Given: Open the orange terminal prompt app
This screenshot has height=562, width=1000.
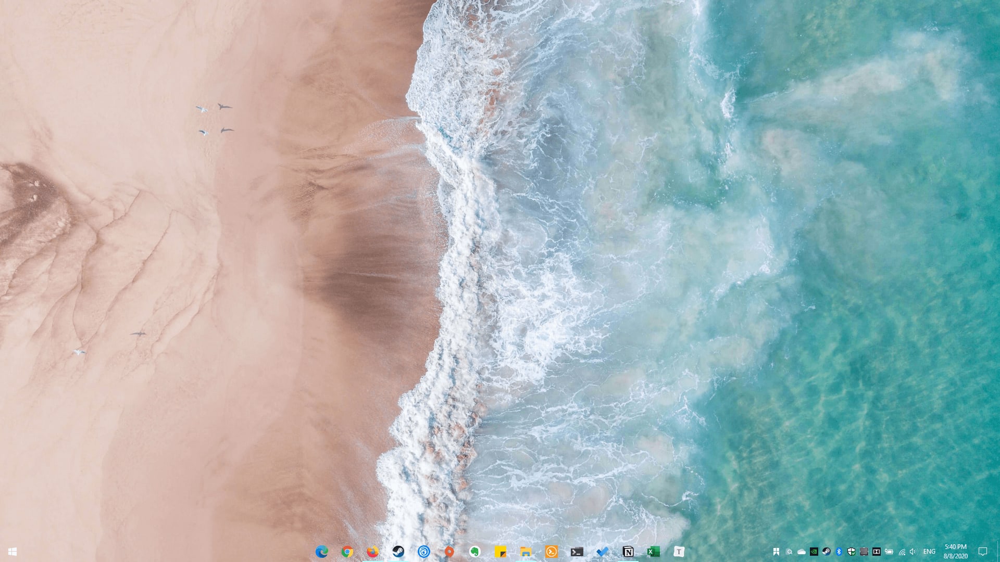Looking at the screenshot, I should coord(552,552).
